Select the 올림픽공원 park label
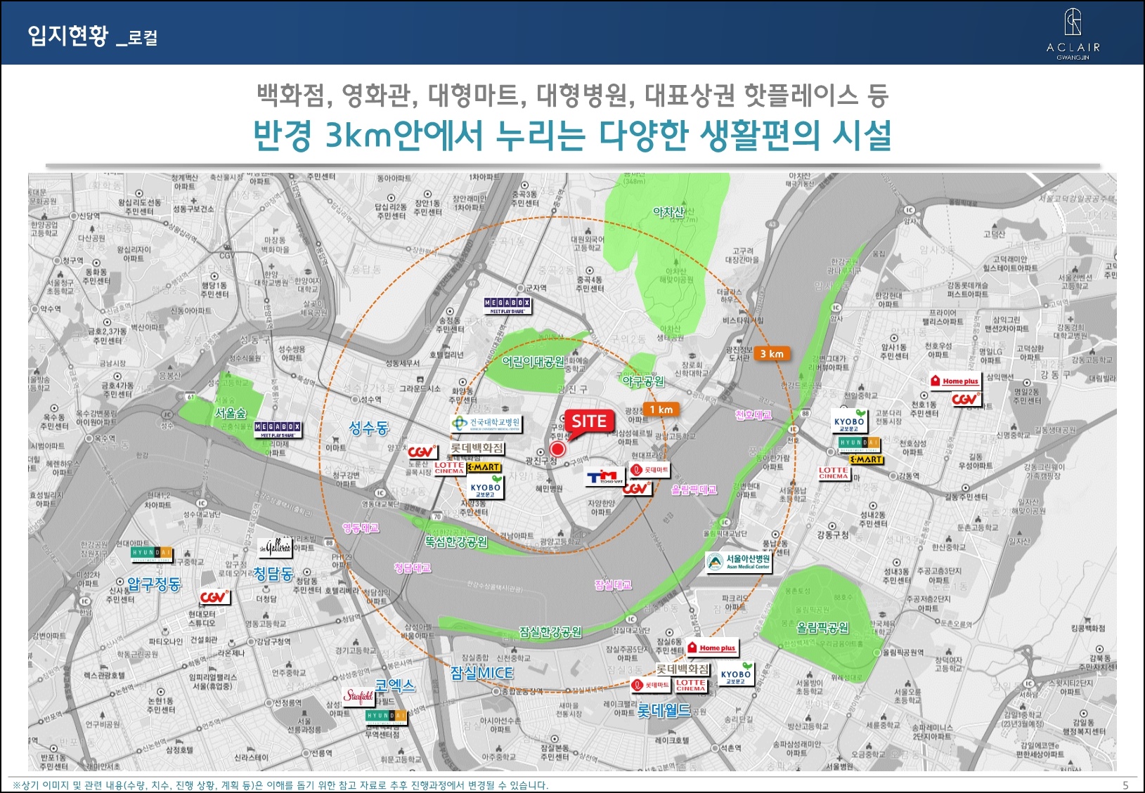The image size is (1145, 793). (x=822, y=627)
